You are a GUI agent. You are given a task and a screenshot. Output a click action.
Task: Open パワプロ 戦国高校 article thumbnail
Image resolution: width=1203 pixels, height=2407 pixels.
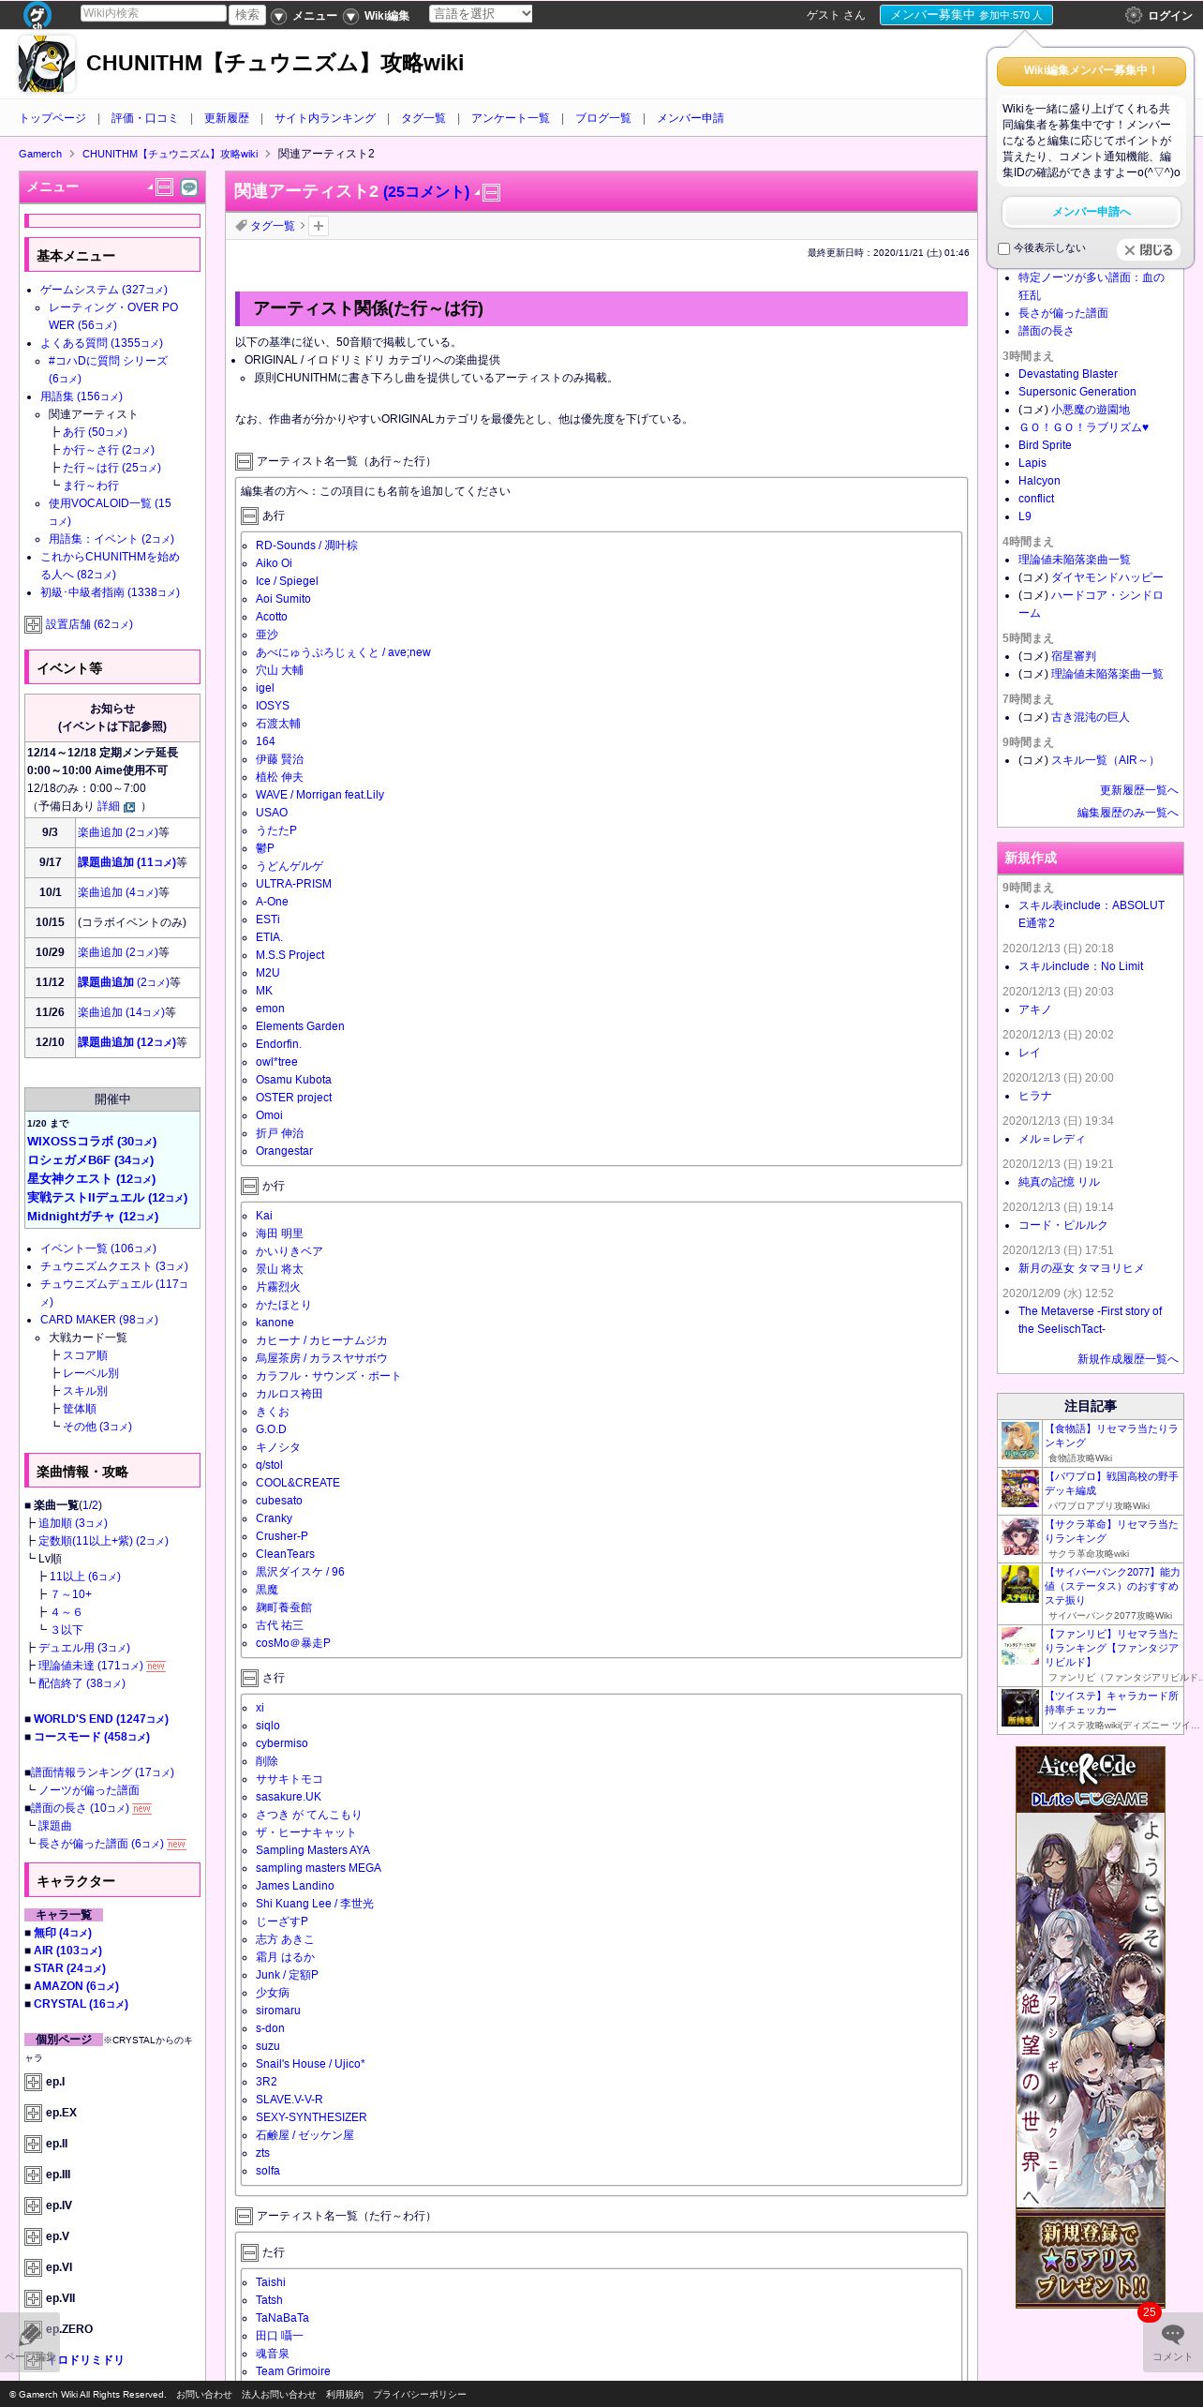click(1020, 1488)
